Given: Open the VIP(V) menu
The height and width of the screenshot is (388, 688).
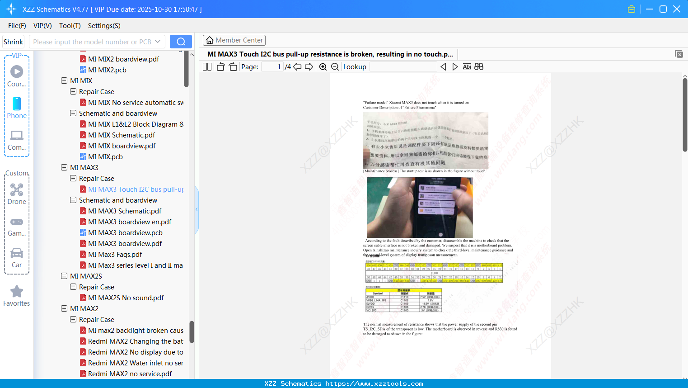Looking at the screenshot, I should click(42, 26).
